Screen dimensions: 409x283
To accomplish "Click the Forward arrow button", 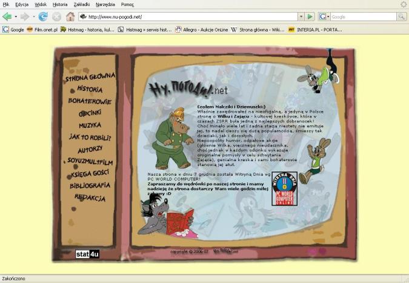I will tap(24, 17).
